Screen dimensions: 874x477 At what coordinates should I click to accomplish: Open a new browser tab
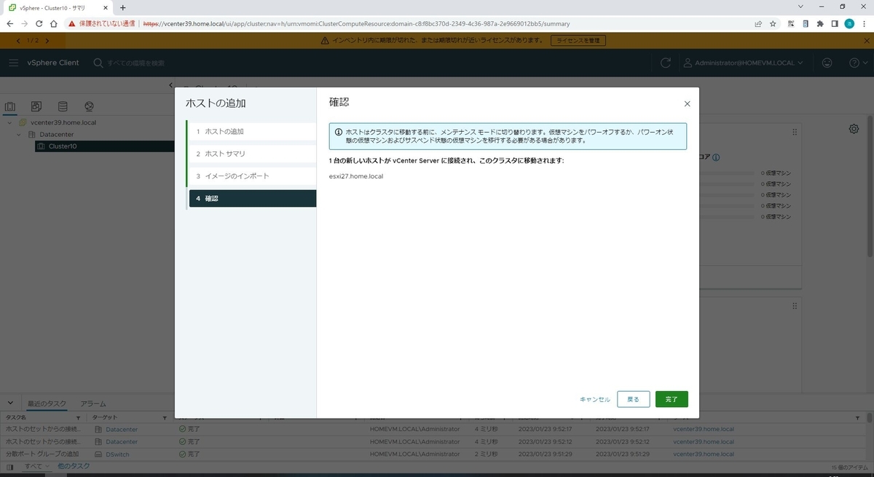(x=123, y=7)
